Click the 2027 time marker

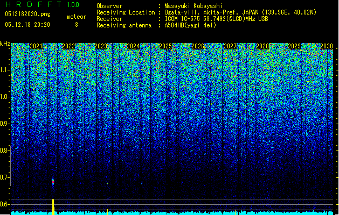[230, 46]
